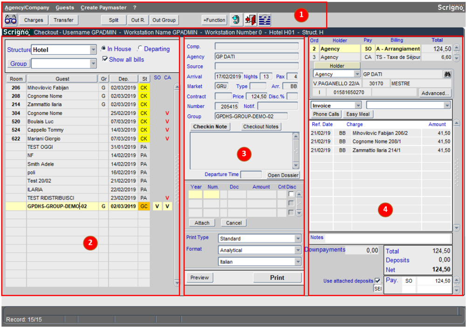Toggle the Use attached deposits checkbox

(378, 280)
